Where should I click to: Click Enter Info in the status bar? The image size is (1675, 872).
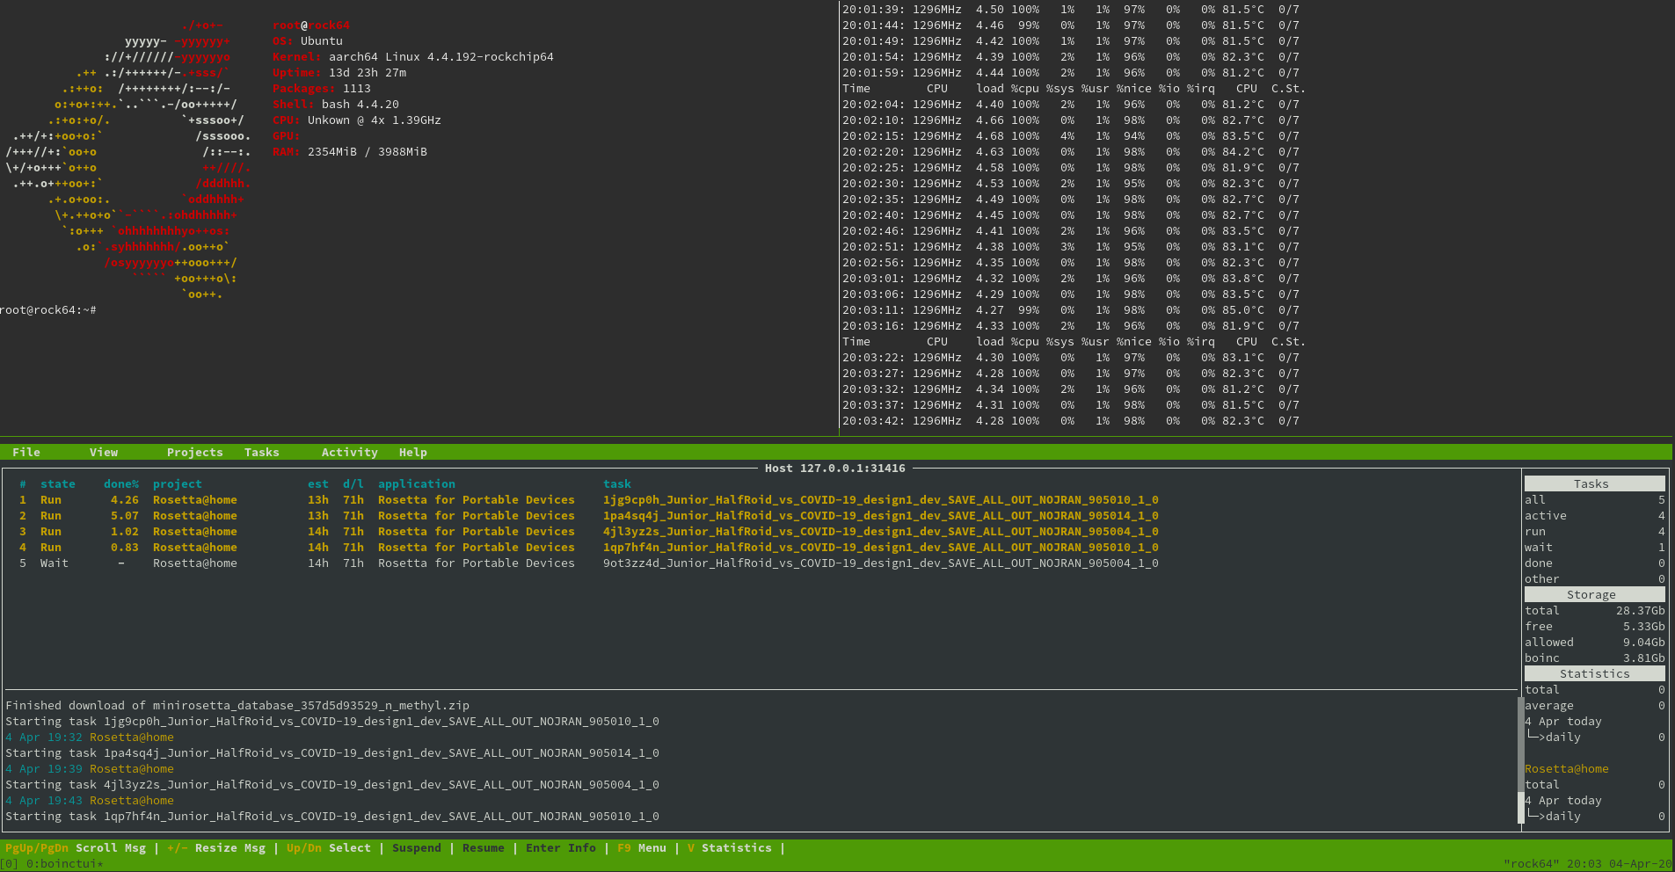click(x=560, y=848)
